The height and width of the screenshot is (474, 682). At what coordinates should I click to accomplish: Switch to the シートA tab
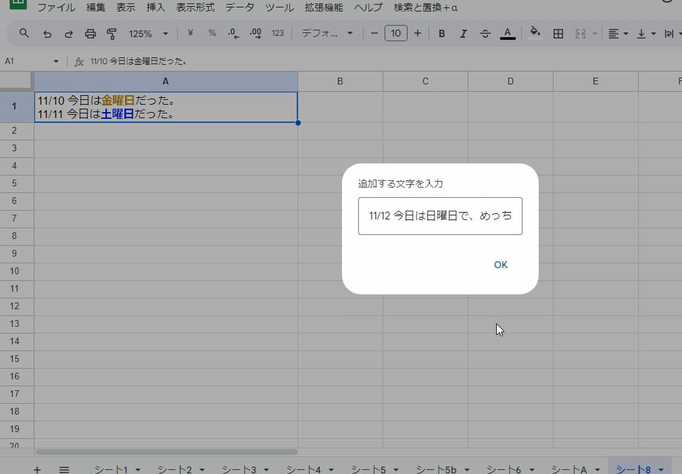pyautogui.click(x=569, y=469)
